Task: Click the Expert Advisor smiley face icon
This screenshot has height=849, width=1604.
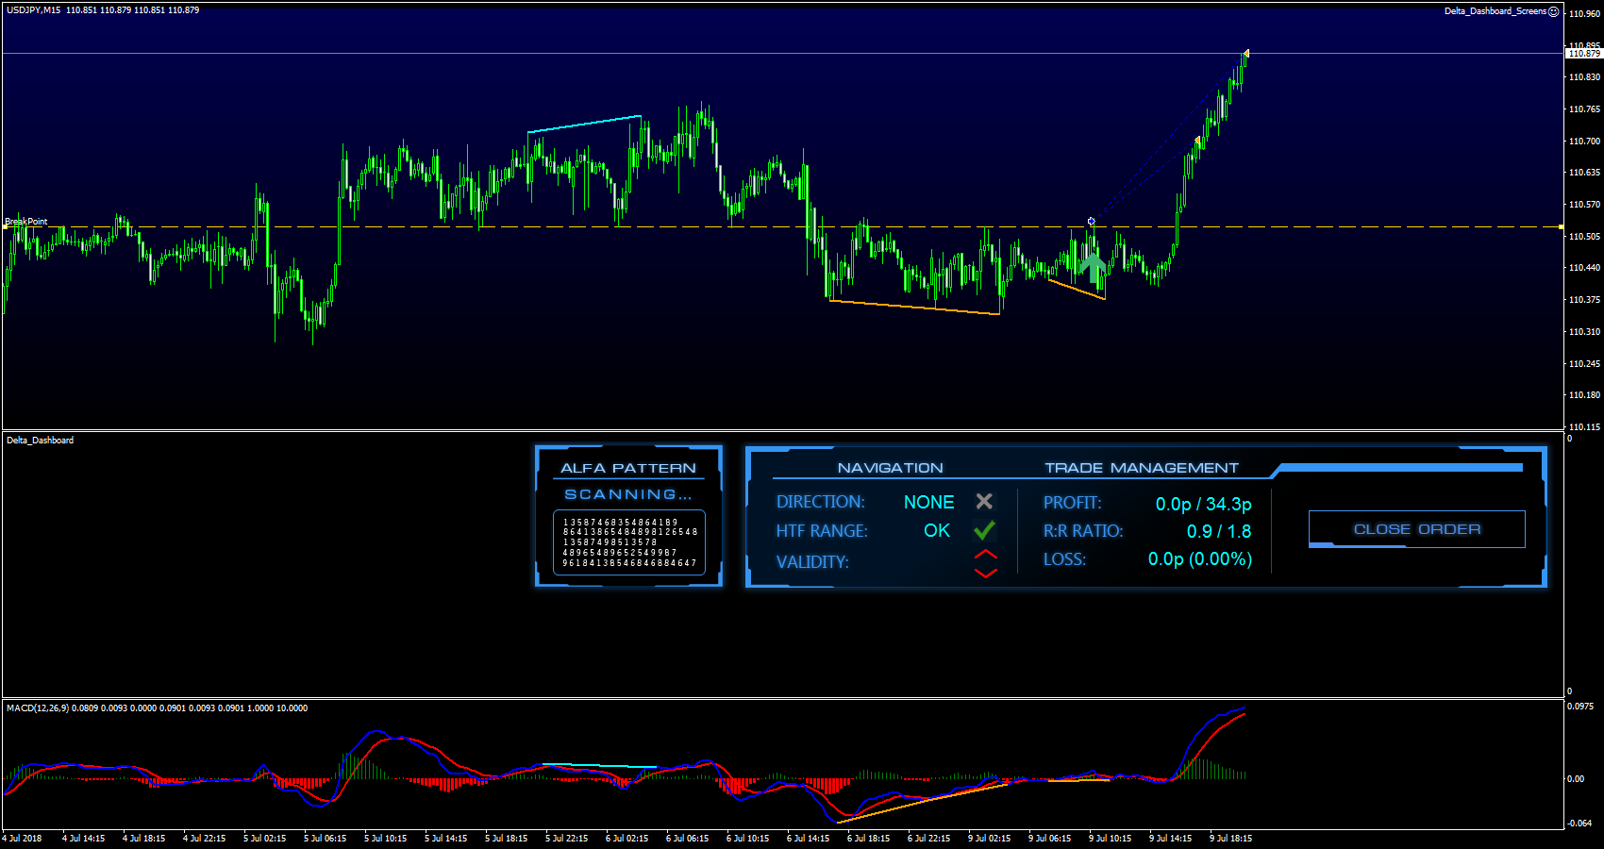Action: (x=1554, y=11)
